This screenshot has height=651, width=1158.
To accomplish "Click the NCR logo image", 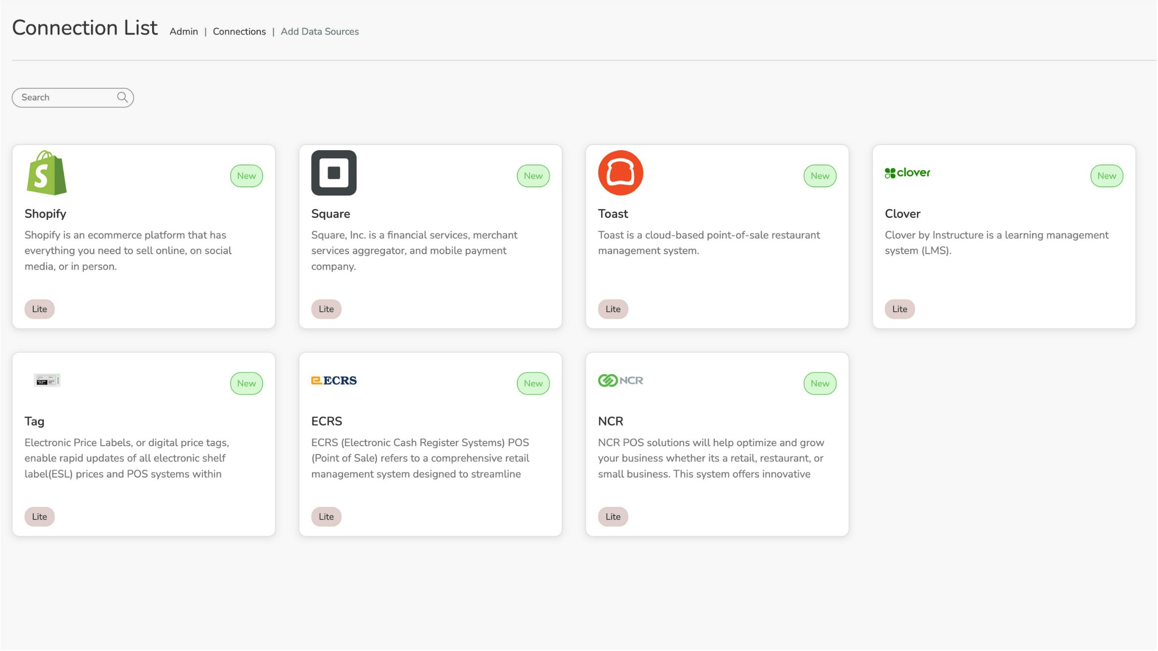I will [620, 381].
